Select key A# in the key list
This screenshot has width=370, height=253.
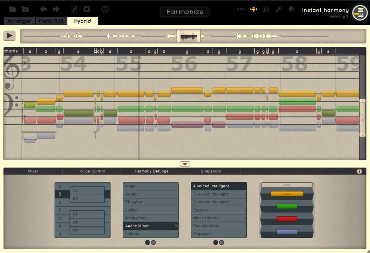[x=87, y=230]
